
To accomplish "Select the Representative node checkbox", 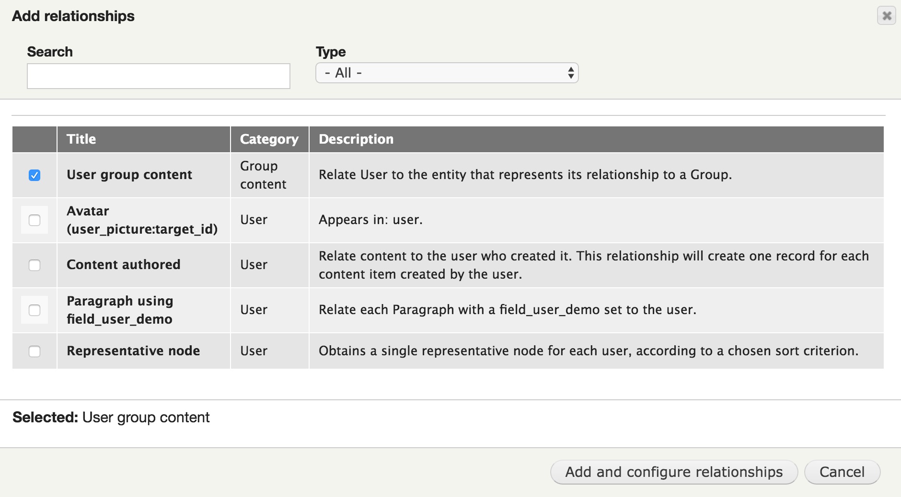I will click(x=35, y=351).
